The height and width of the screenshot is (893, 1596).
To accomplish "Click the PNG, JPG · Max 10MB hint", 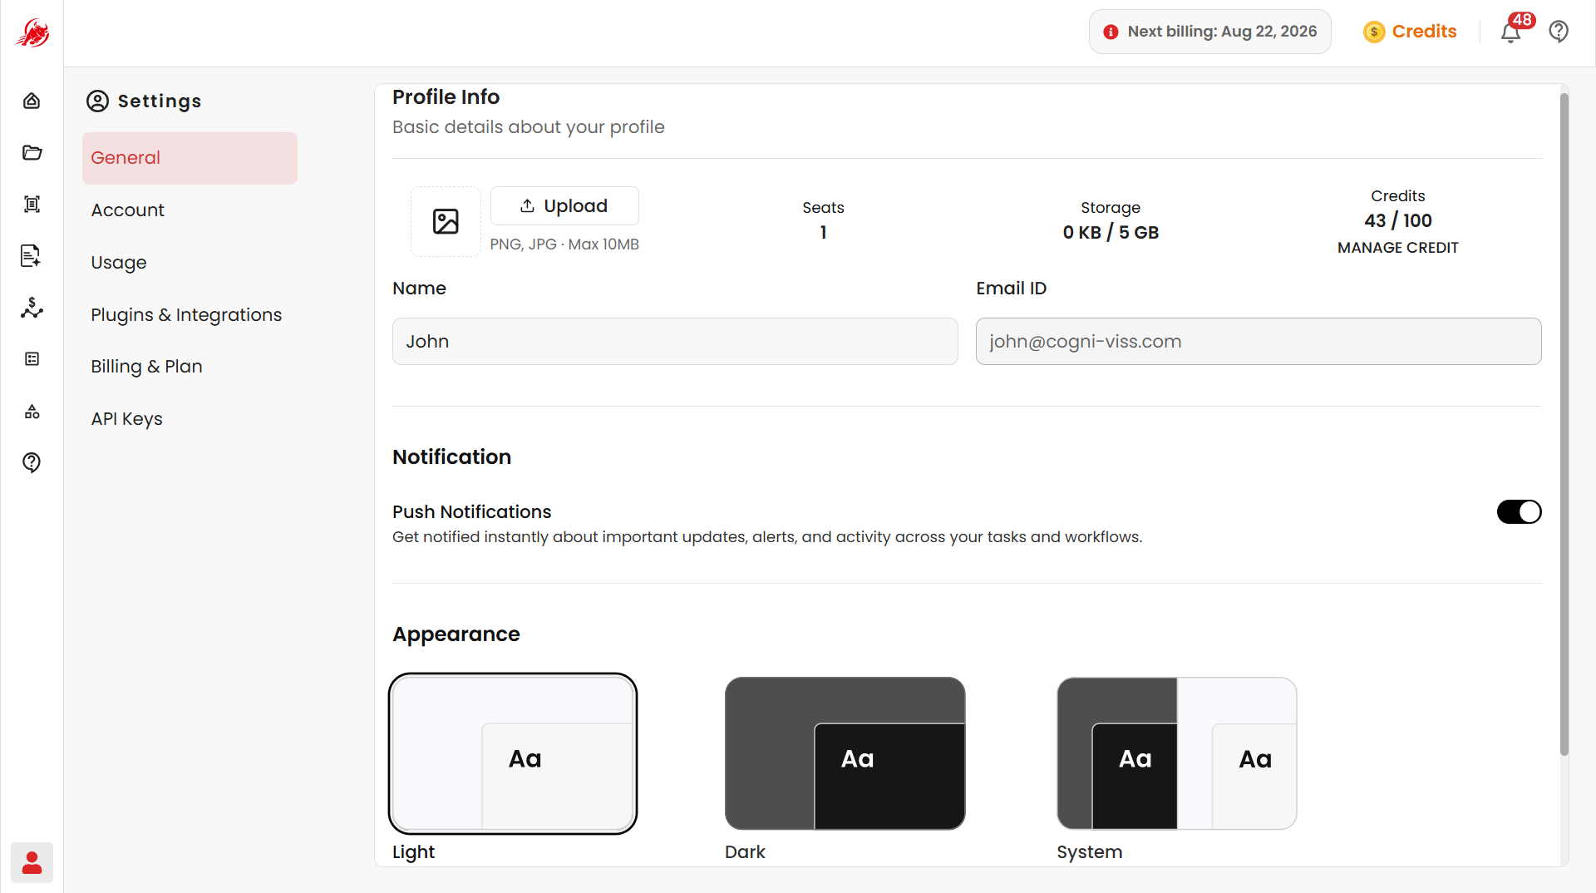I will click(x=564, y=244).
